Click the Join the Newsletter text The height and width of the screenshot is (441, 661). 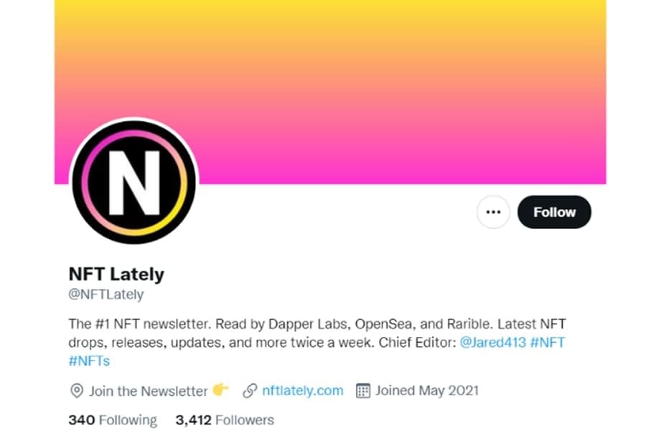pyautogui.click(x=148, y=391)
